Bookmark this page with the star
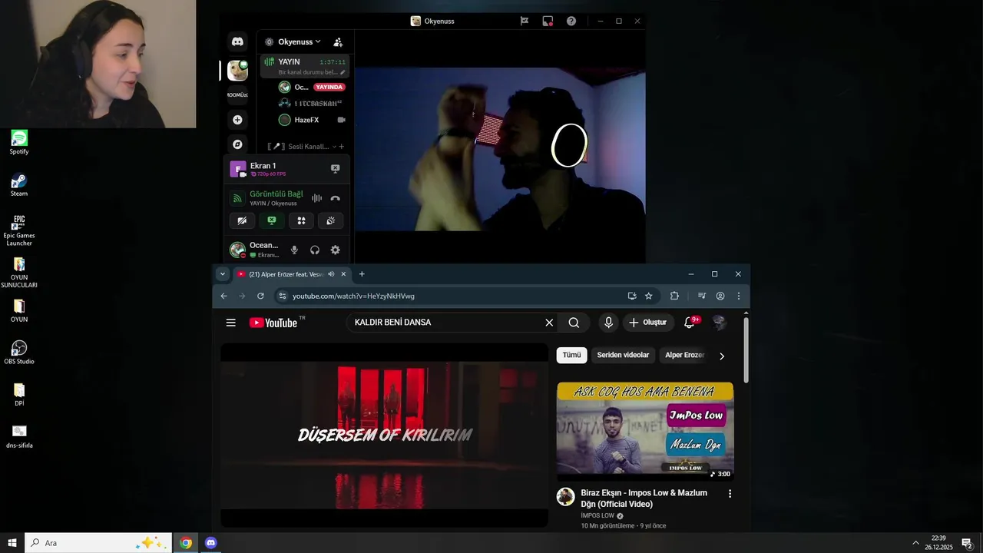 coord(649,296)
